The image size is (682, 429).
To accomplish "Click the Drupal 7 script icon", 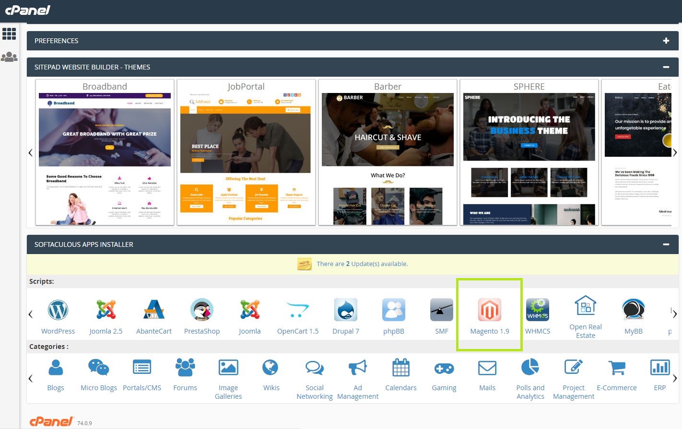I will (345, 310).
